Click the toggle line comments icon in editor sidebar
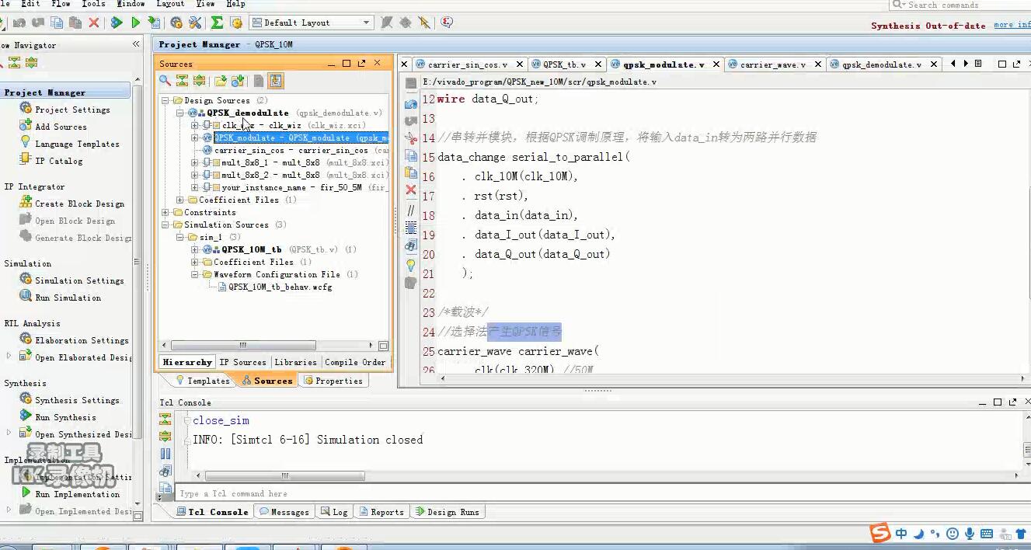This screenshot has width=1031, height=550. (x=411, y=211)
